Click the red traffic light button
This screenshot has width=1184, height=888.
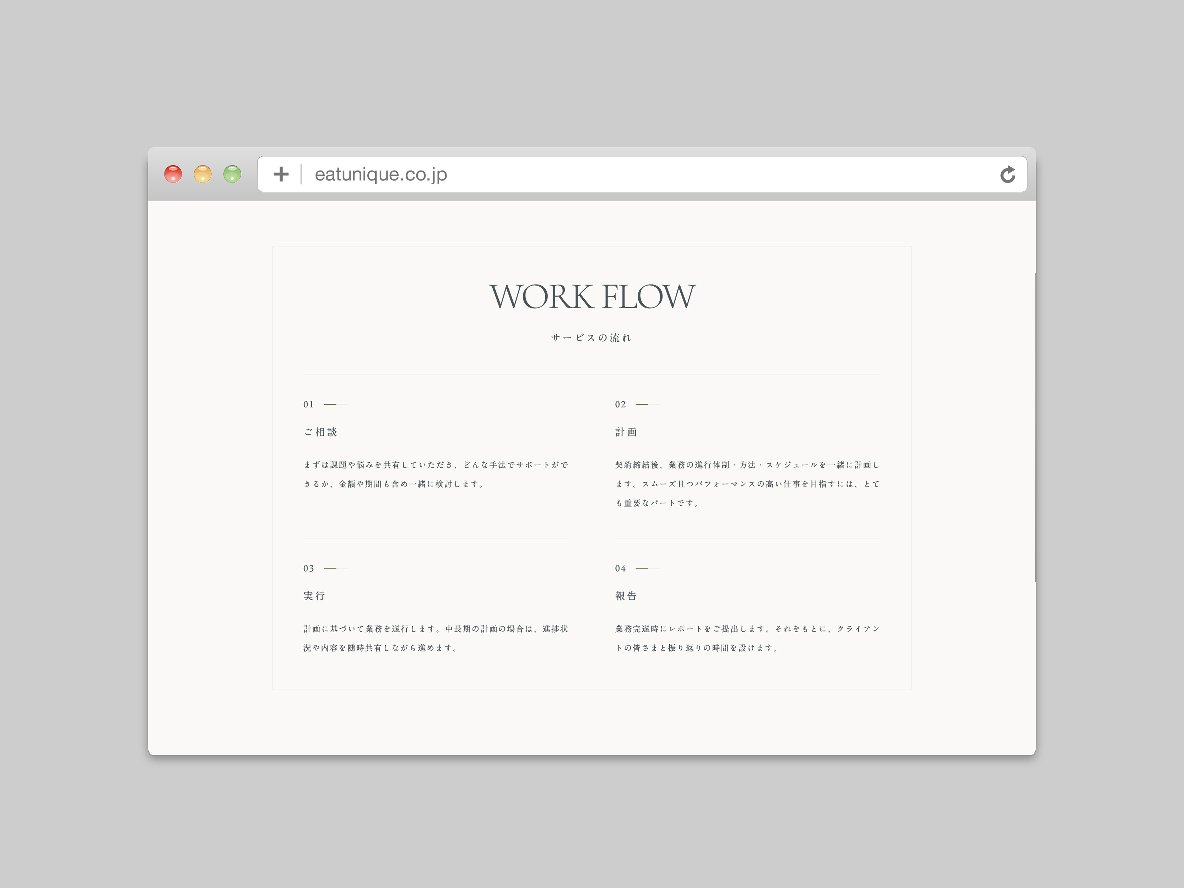pyautogui.click(x=173, y=173)
